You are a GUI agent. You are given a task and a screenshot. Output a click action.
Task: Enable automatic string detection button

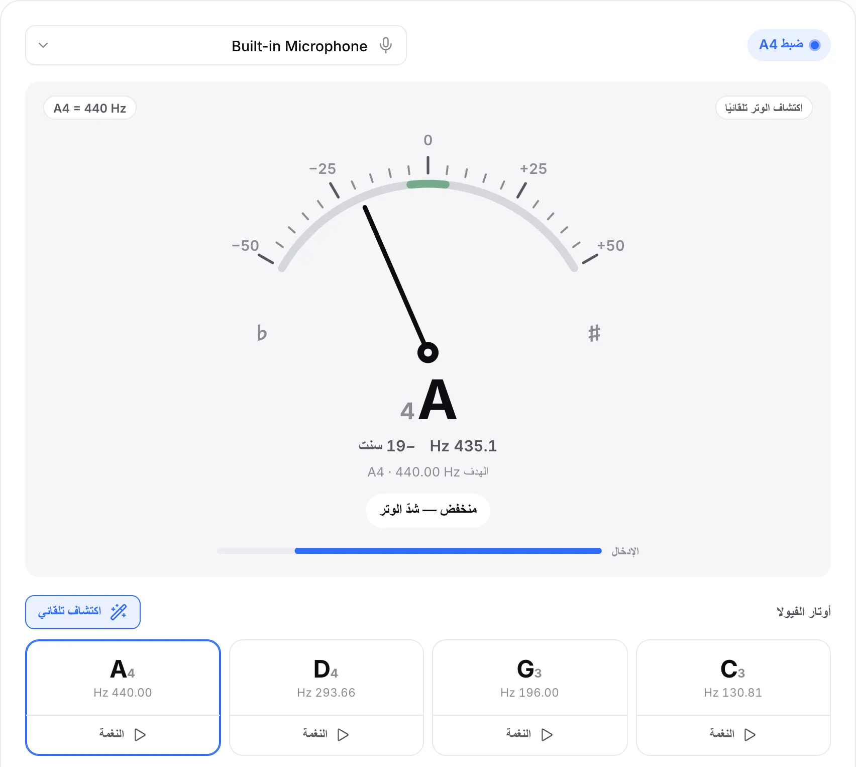point(83,612)
